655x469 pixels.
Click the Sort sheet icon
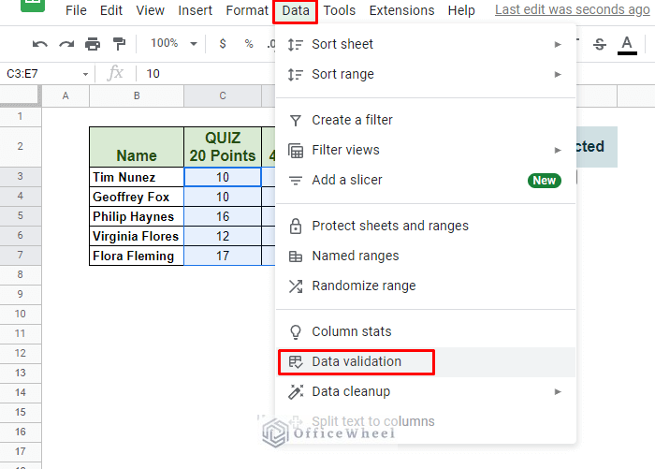296,44
